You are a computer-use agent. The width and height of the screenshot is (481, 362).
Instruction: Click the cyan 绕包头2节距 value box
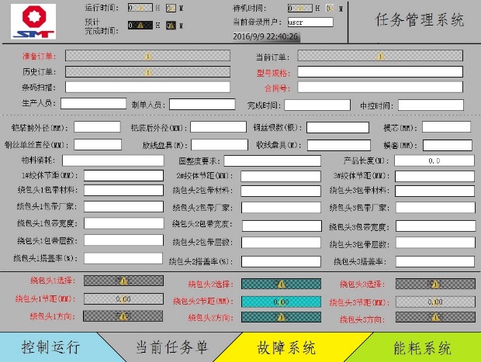coord(281,302)
